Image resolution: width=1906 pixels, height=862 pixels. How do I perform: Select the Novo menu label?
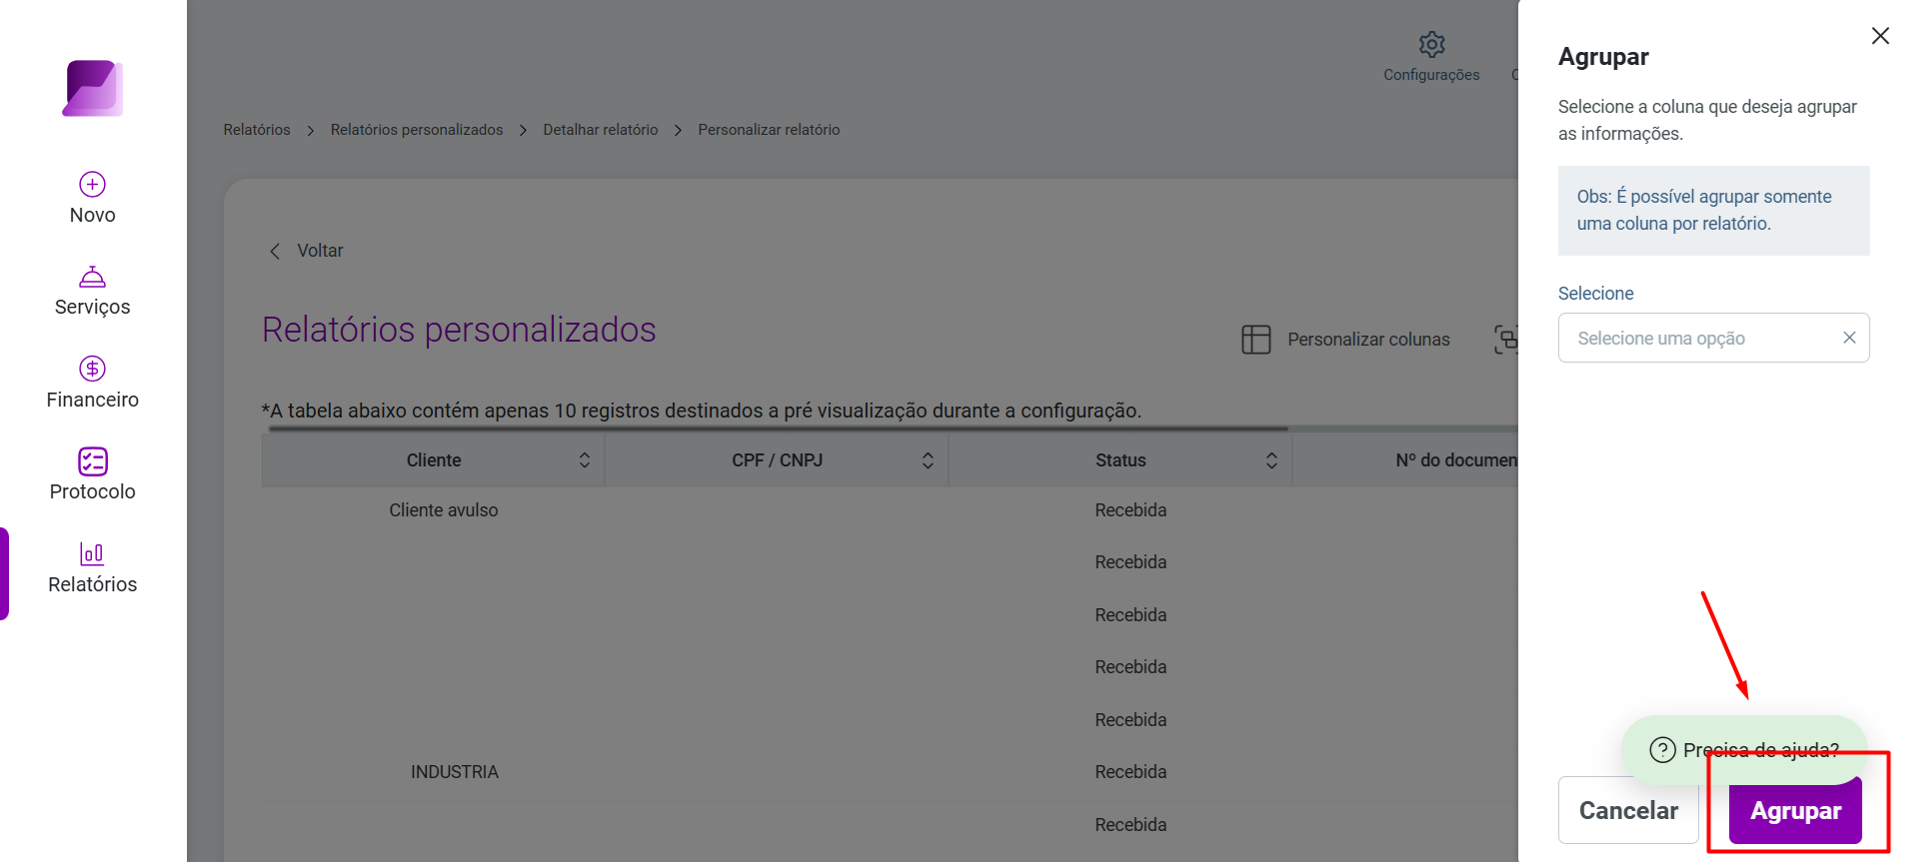93,215
